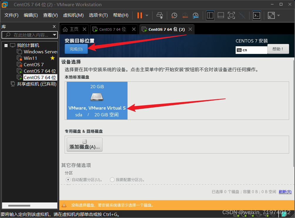Close the 主页 tab
Image resolution: width=295 pixels, height=218 pixels.
(84, 29)
